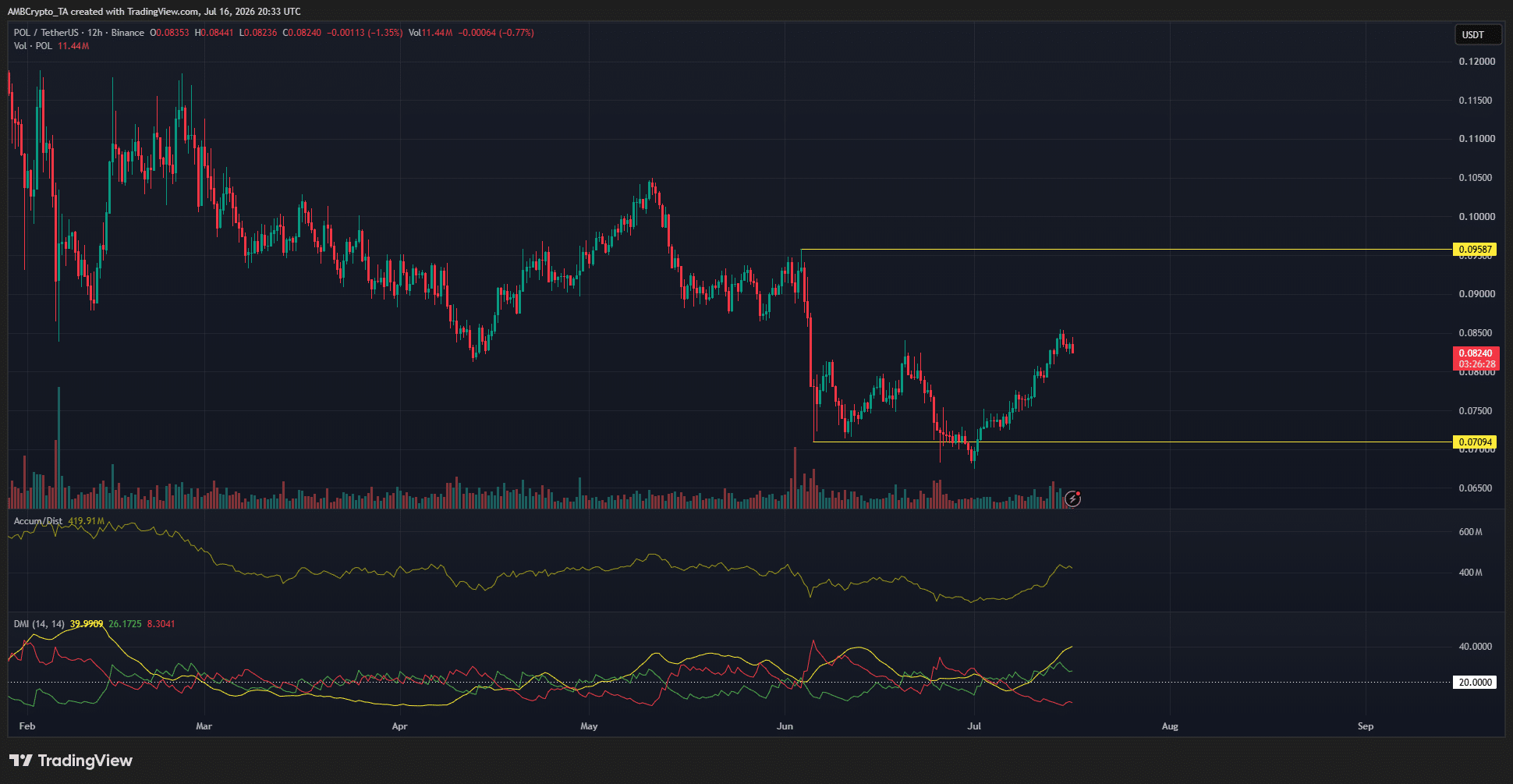1513x784 pixels.
Task: Select the Vol · POL indicator legend
Action: pyautogui.click(x=33, y=46)
